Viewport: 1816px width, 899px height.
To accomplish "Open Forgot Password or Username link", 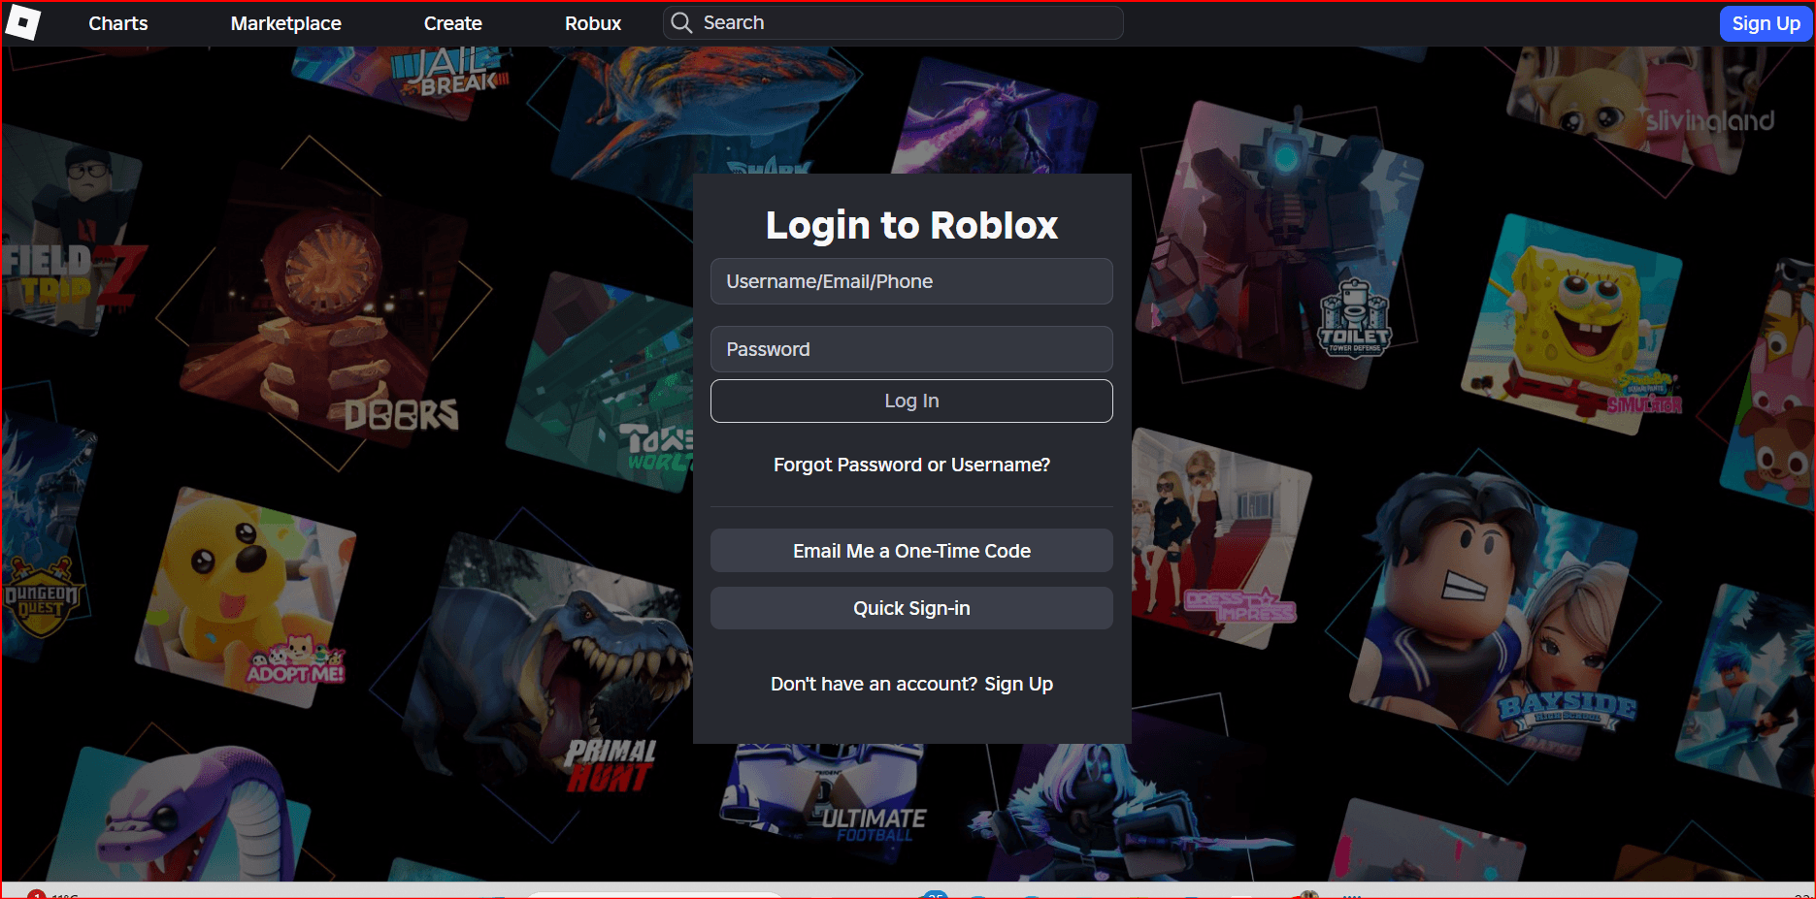I will point(910,465).
